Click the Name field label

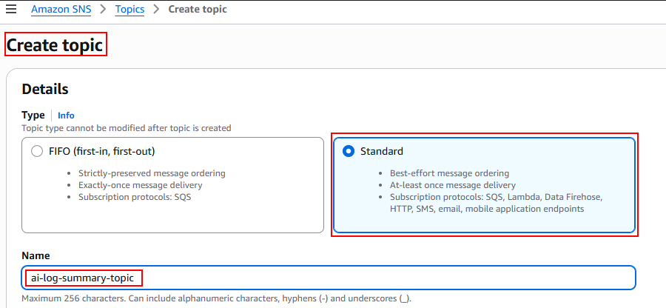(x=36, y=255)
